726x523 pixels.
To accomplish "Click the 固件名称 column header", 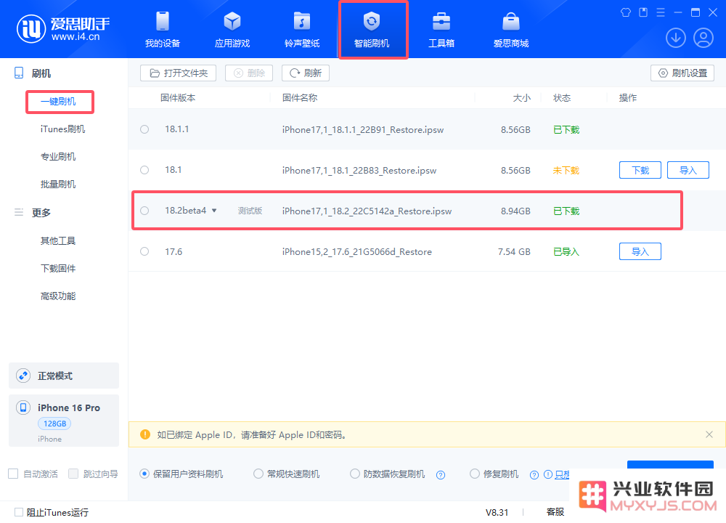I will (x=300, y=98).
